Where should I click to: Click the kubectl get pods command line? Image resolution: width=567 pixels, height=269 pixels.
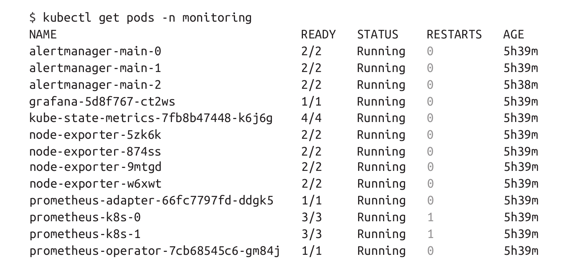coord(140,18)
